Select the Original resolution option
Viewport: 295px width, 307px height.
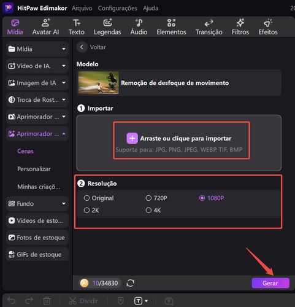(x=99, y=198)
